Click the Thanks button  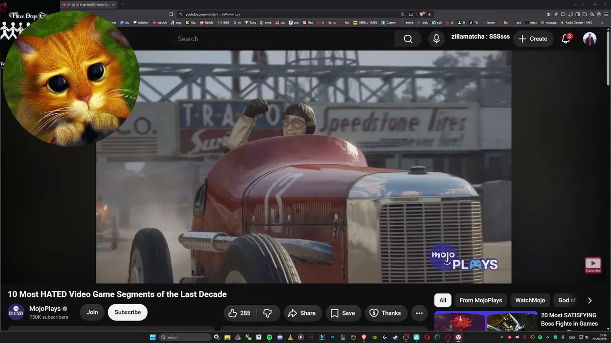point(386,313)
